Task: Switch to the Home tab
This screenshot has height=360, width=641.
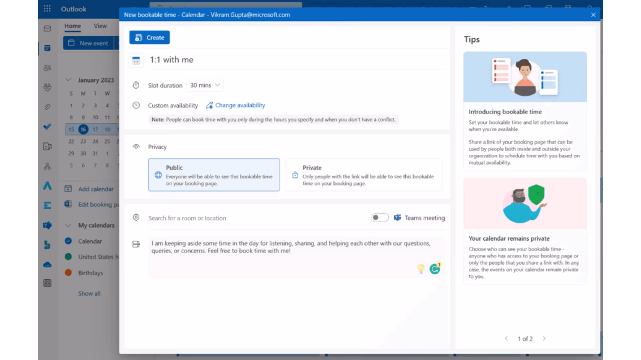Action: point(72,26)
